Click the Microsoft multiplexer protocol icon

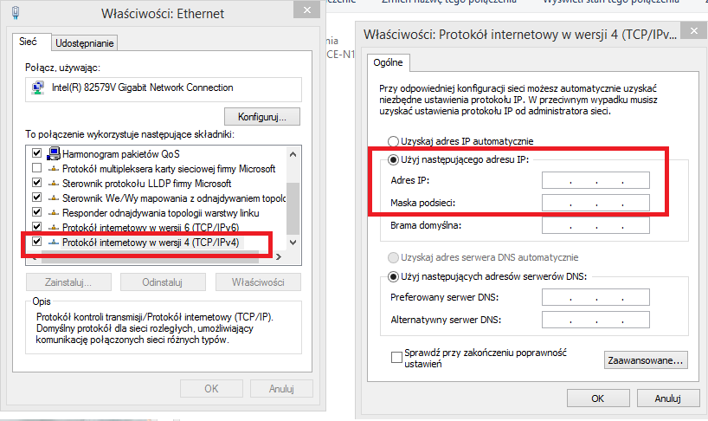pyautogui.click(x=54, y=169)
